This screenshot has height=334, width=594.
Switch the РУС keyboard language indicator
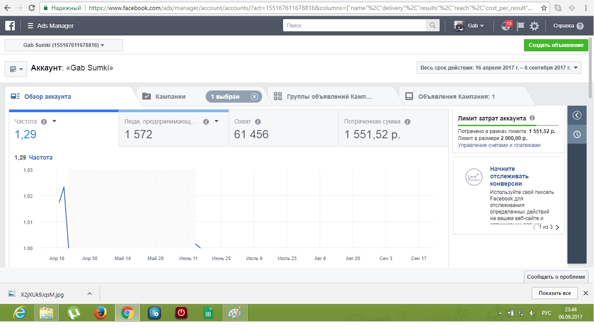(546, 313)
